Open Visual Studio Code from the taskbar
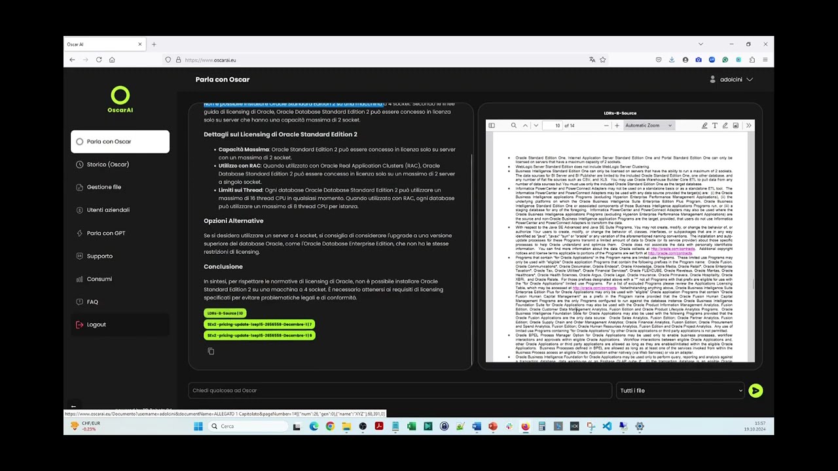 (x=607, y=427)
